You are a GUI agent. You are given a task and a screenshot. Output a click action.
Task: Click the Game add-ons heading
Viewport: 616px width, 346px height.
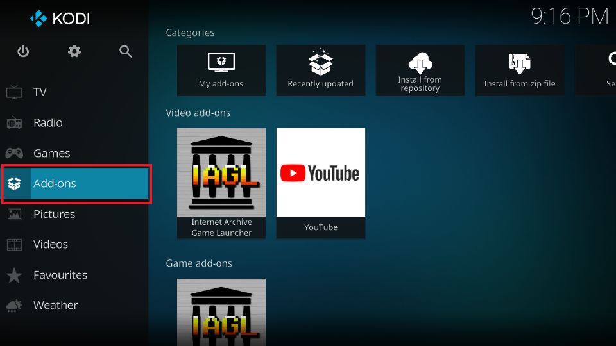click(x=199, y=263)
